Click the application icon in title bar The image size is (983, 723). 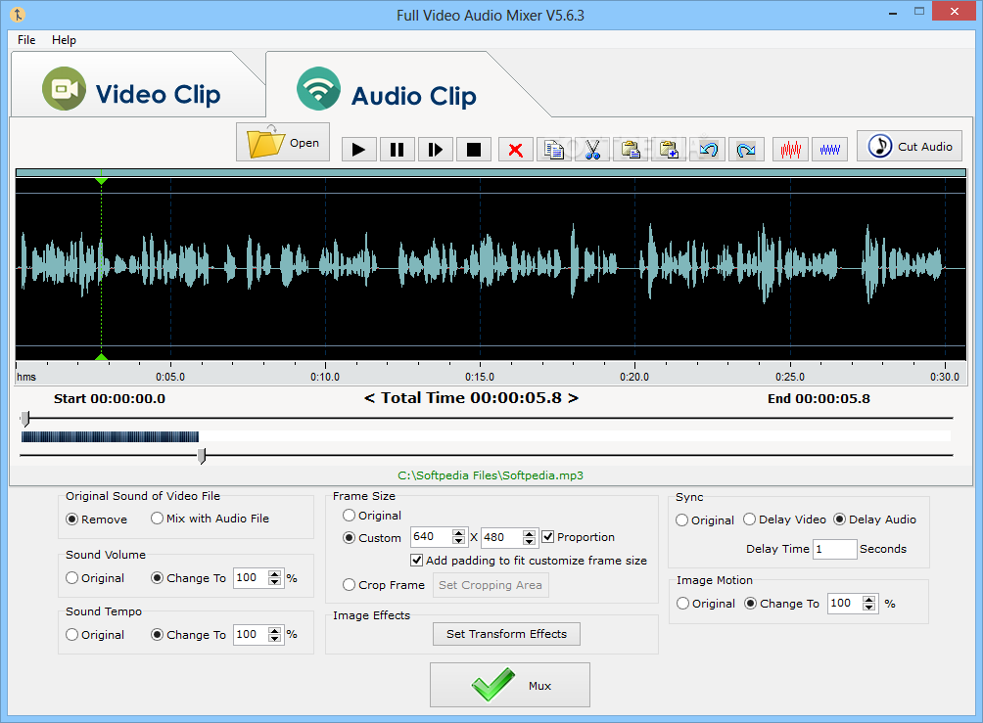(x=18, y=14)
